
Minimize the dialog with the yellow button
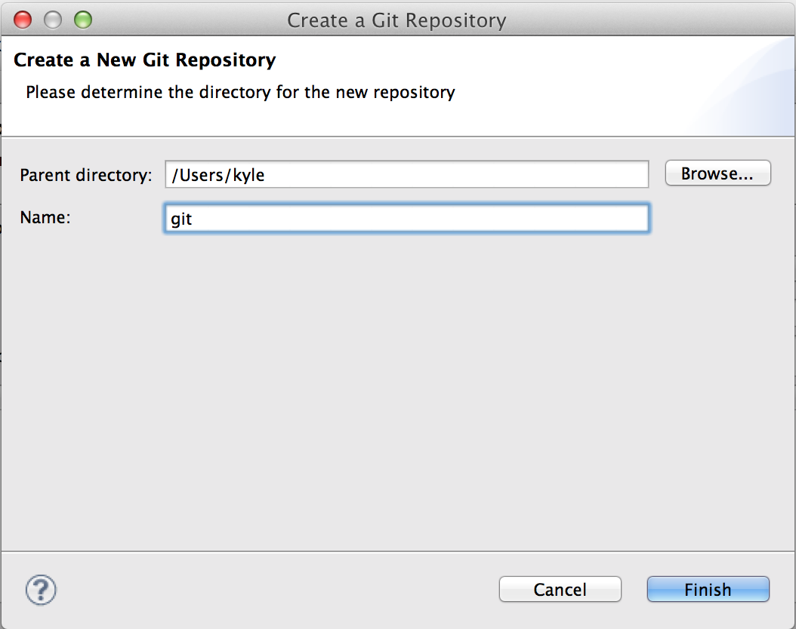coord(53,20)
